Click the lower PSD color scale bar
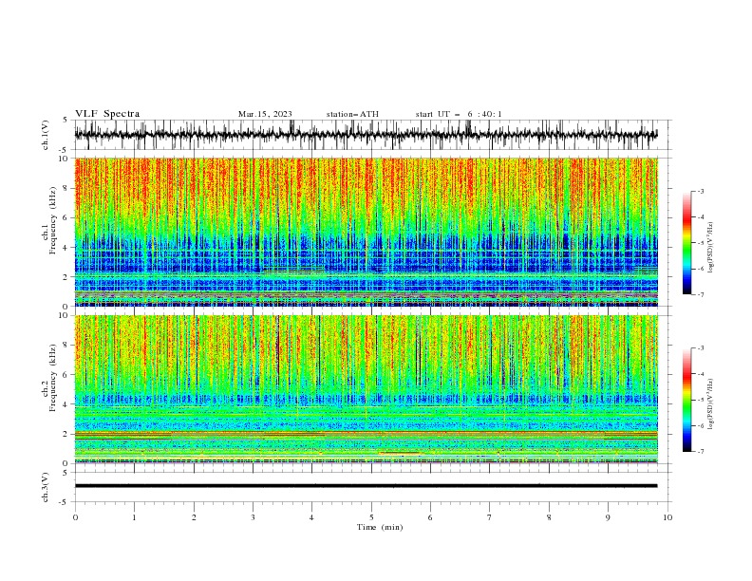752x581 pixels. [x=686, y=400]
